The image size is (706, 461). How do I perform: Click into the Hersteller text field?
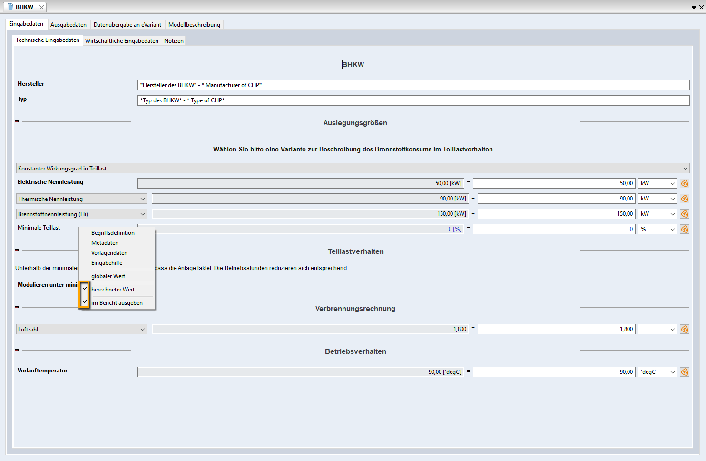[x=413, y=85]
